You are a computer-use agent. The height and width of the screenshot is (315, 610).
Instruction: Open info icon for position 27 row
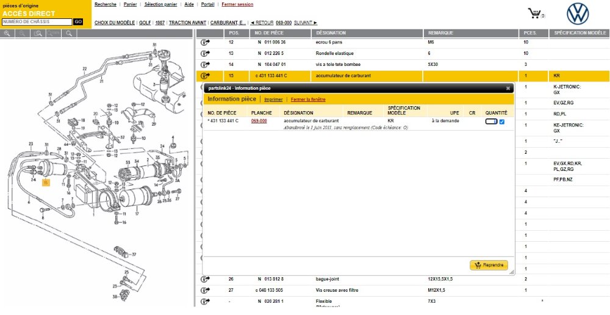pos(205,291)
